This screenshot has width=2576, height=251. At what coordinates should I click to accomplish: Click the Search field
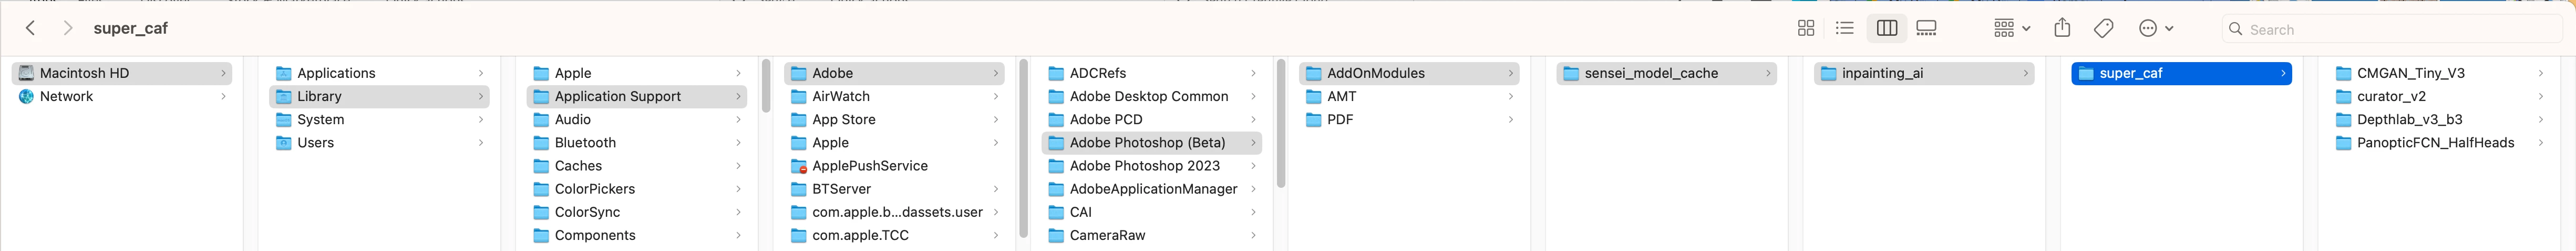2392,29
